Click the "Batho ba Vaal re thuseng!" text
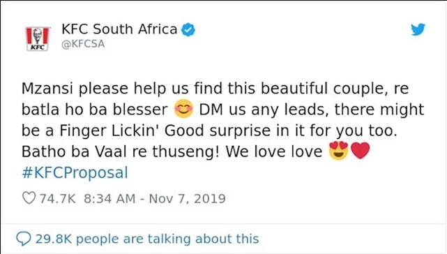 click(x=121, y=151)
